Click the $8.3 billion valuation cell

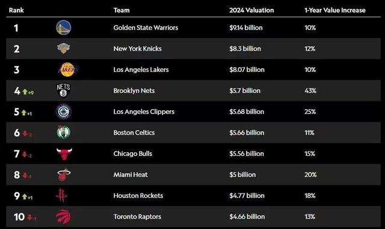click(245, 49)
